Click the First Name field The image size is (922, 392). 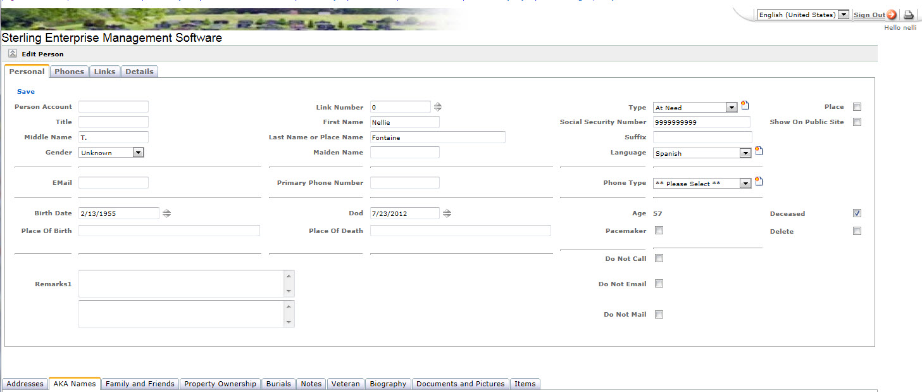click(404, 122)
